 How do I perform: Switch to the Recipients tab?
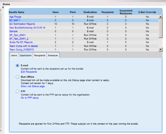40,55
